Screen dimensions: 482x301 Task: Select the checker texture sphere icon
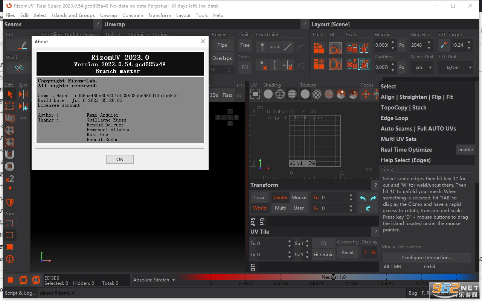(317, 94)
